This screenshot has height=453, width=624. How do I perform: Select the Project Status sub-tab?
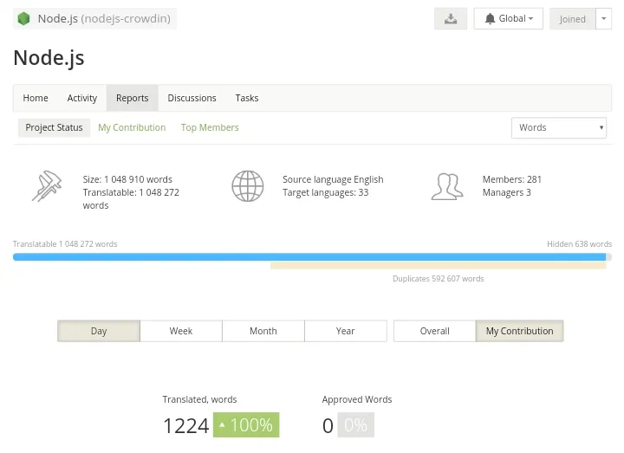pyautogui.click(x=54, y=127)
